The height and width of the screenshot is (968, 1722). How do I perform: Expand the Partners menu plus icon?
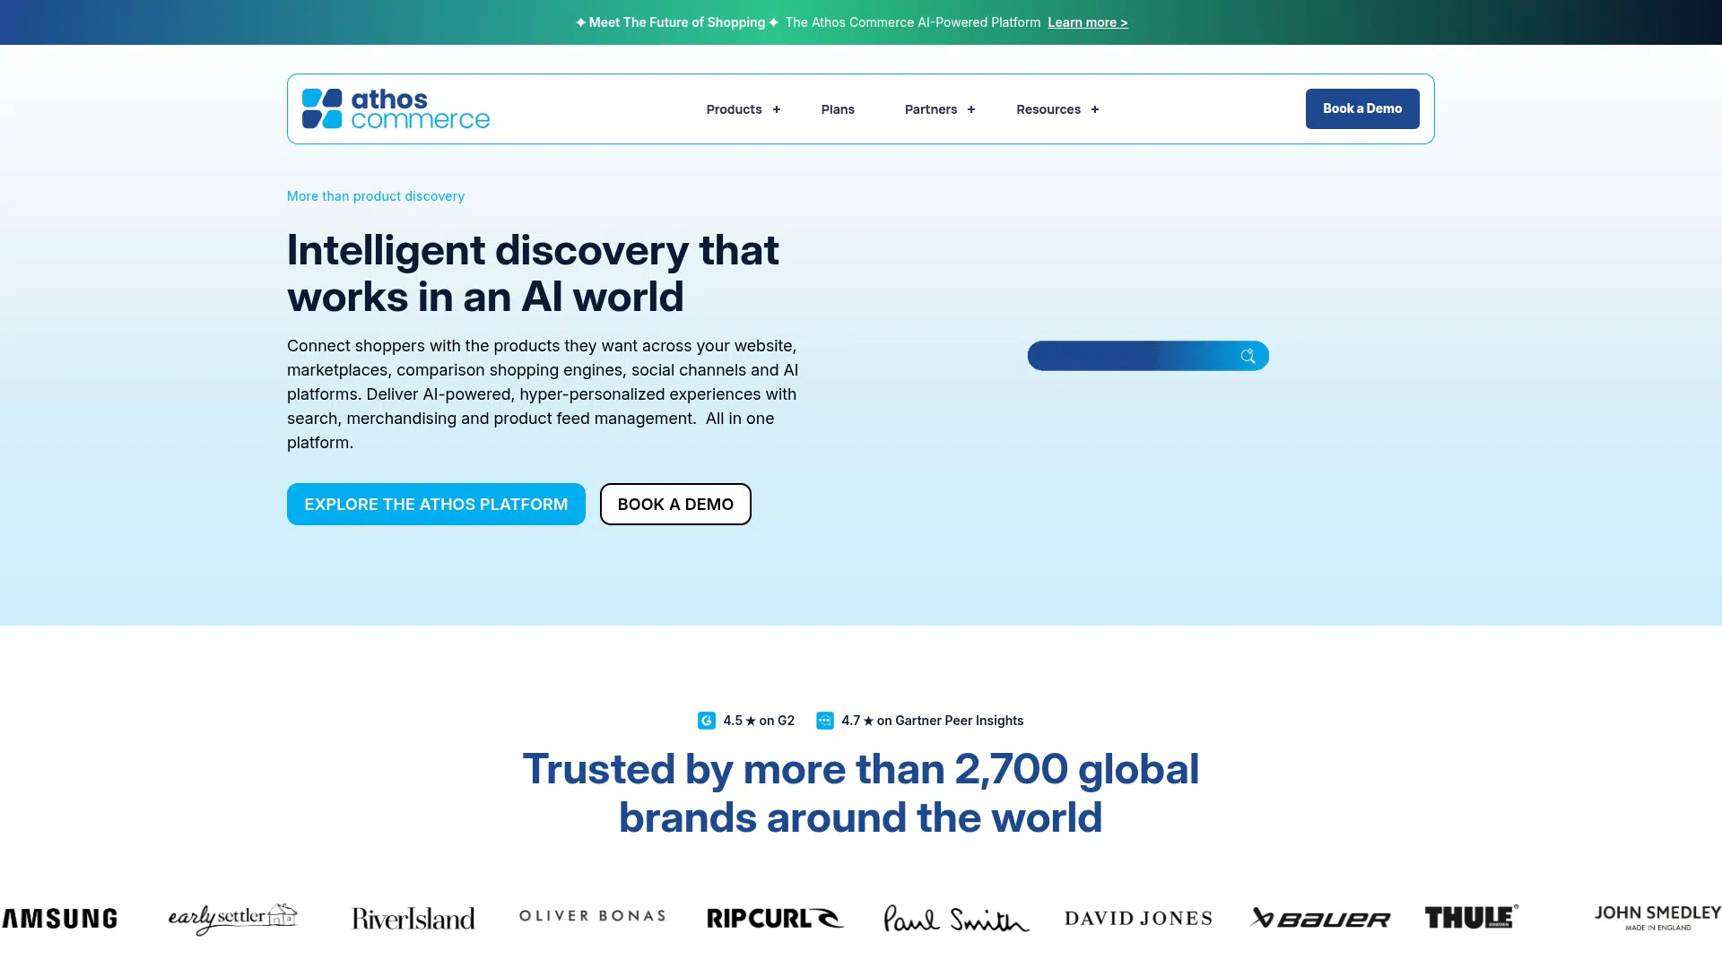coord(971,109)
